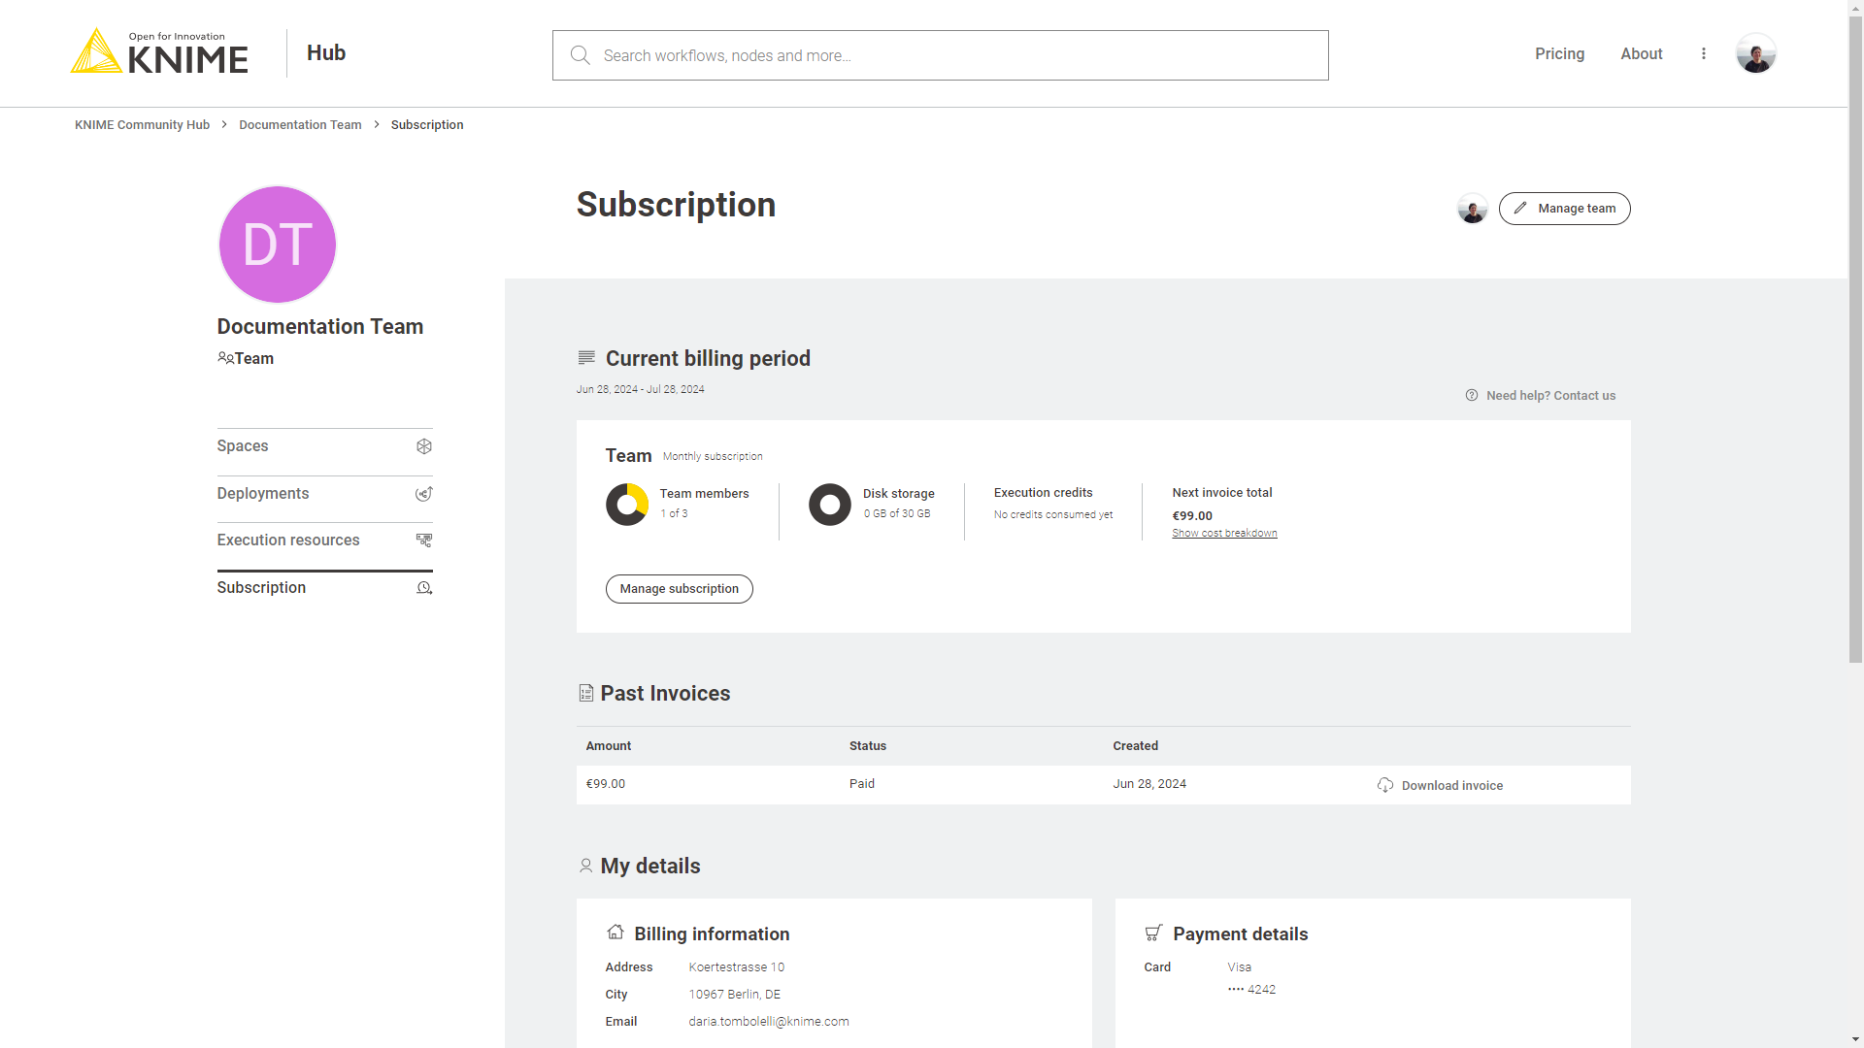
Task: Open the three-dot more menu
Action: point(1703,53)
